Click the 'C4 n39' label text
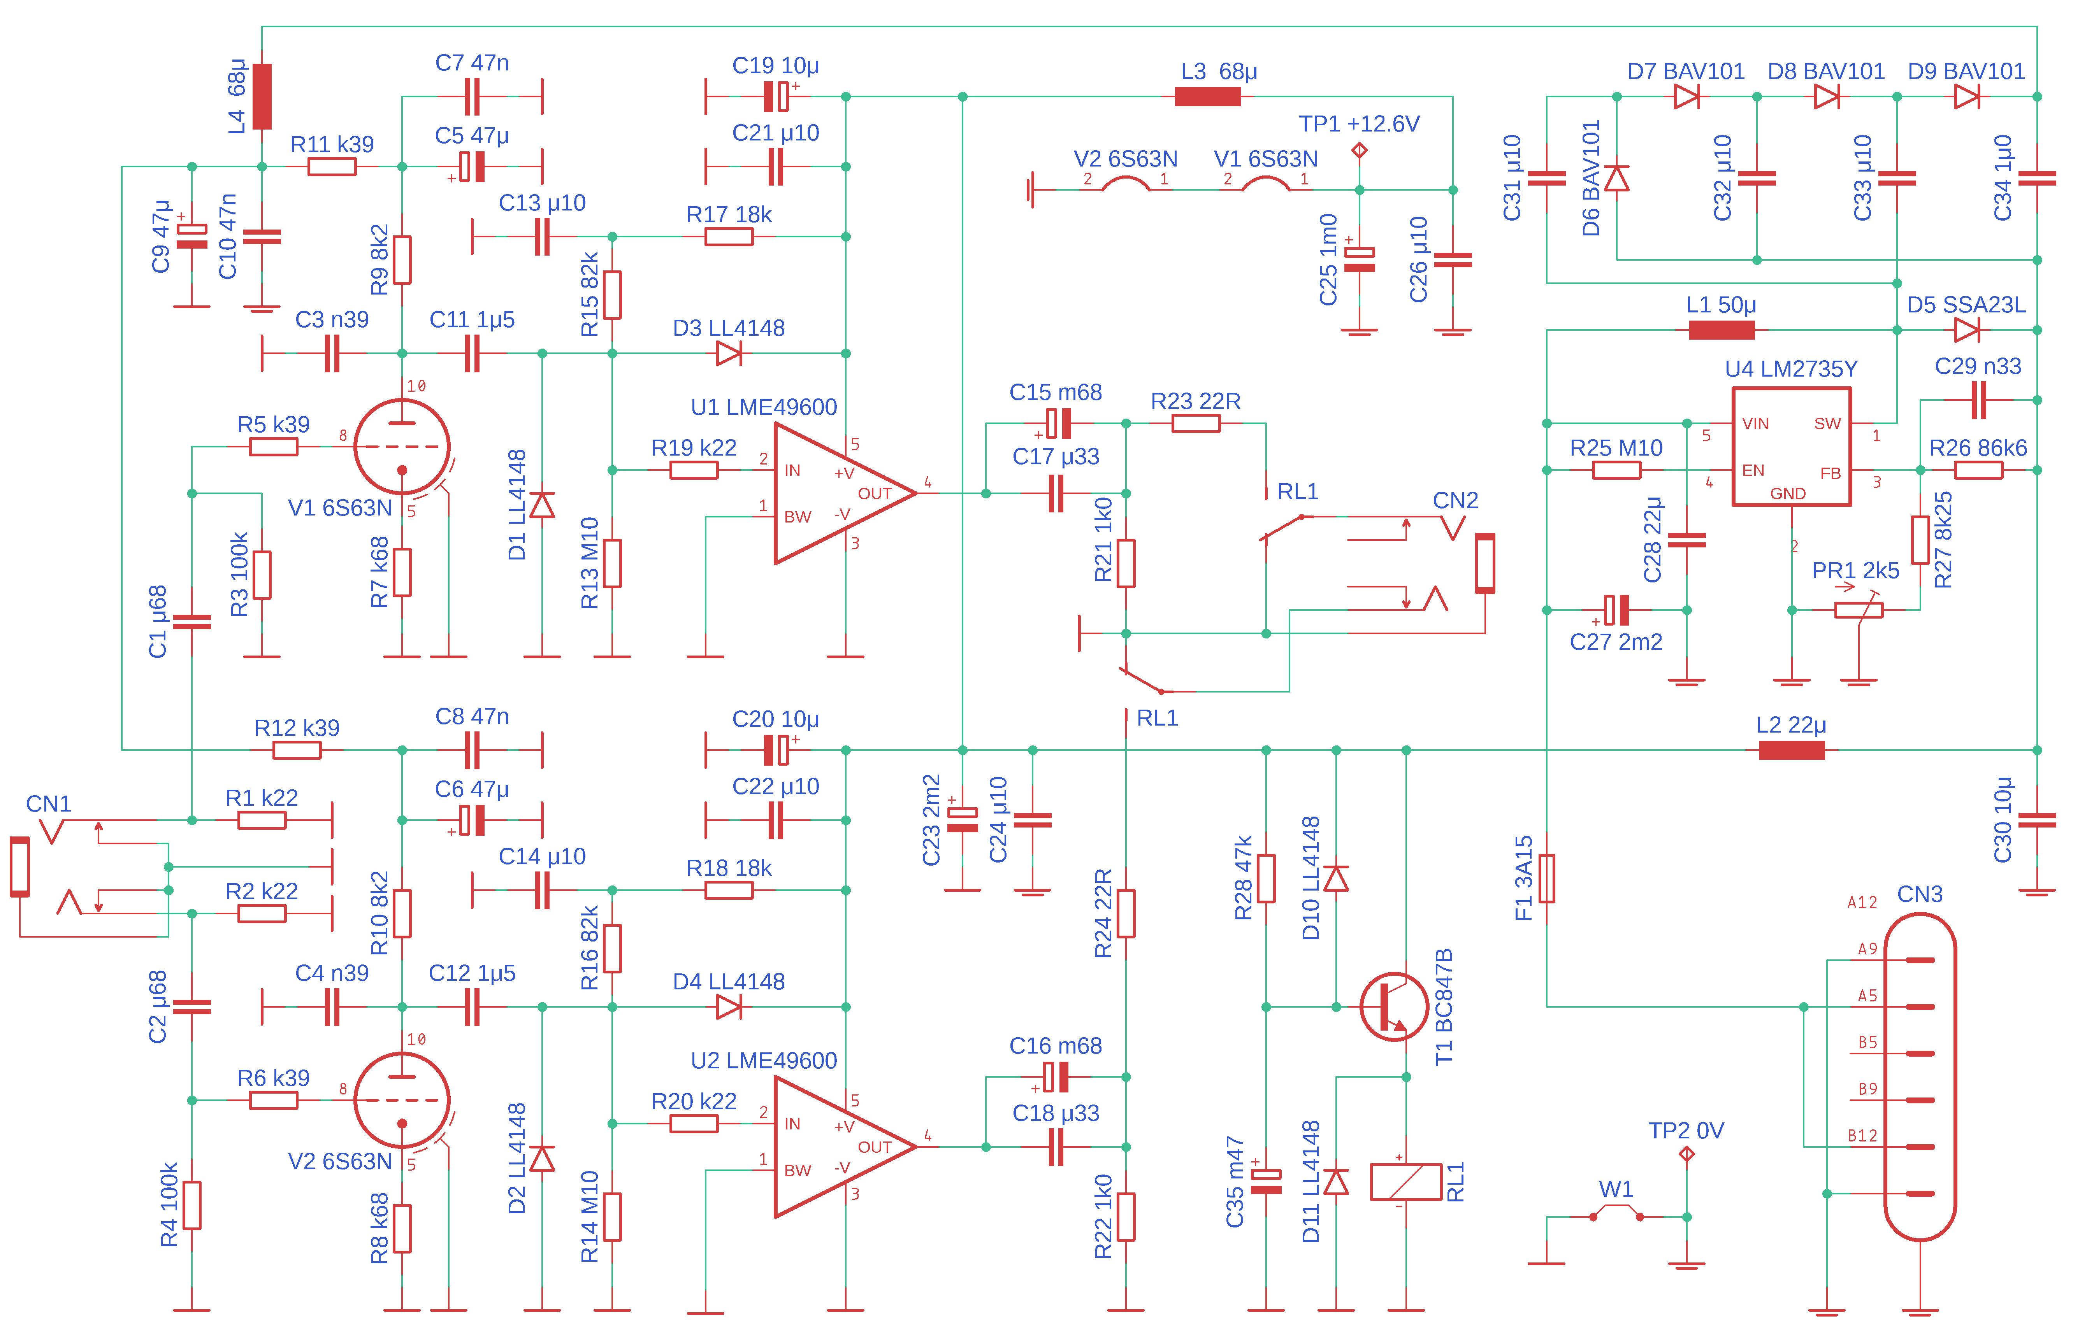This screenshot has height=1343, width=2094. click(332, 973)
